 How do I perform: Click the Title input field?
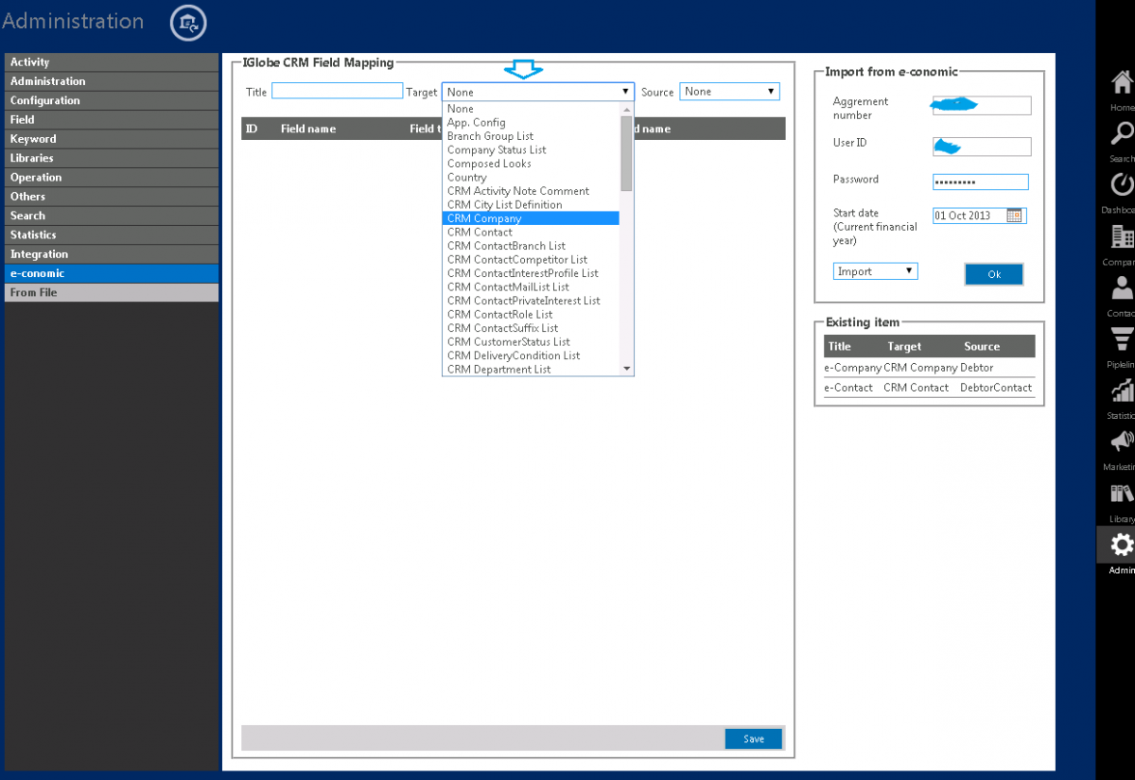tap(338, 91)
